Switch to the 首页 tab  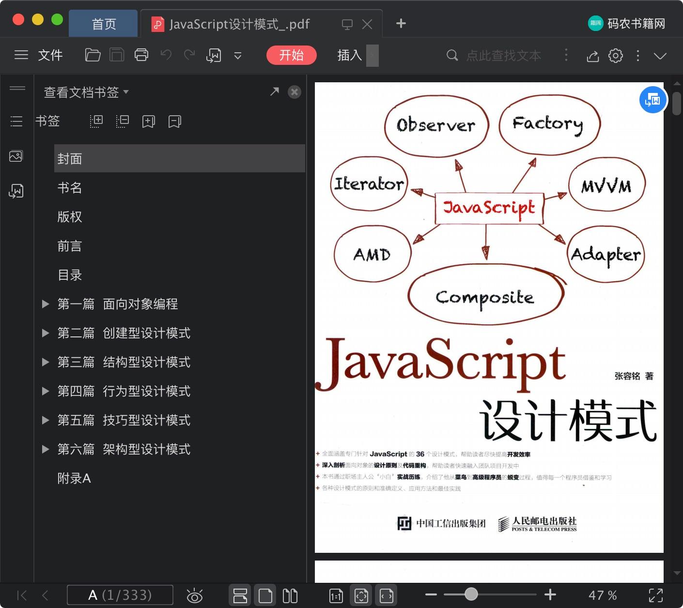pos(104,24)
